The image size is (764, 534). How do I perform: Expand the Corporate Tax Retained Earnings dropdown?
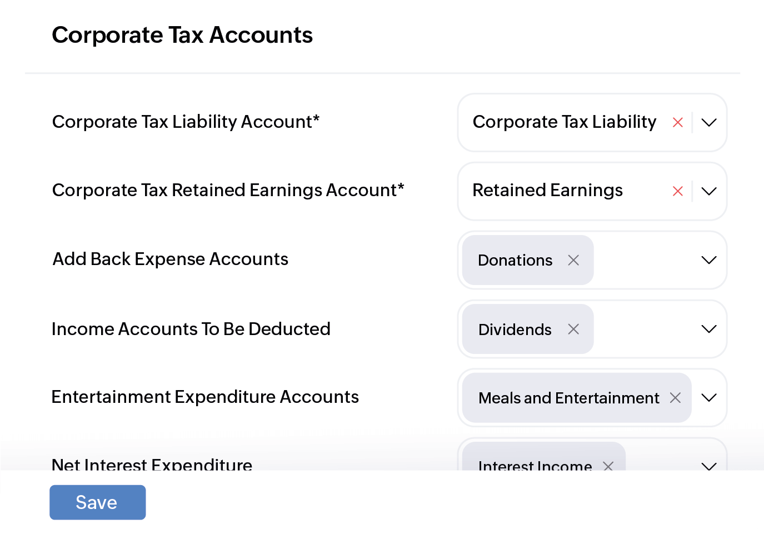click(x=708, y=191)
